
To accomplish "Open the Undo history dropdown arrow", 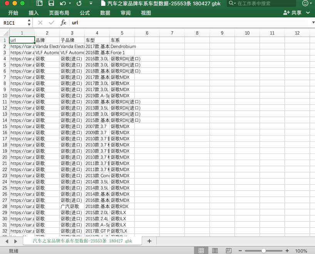I will [70, 3].
